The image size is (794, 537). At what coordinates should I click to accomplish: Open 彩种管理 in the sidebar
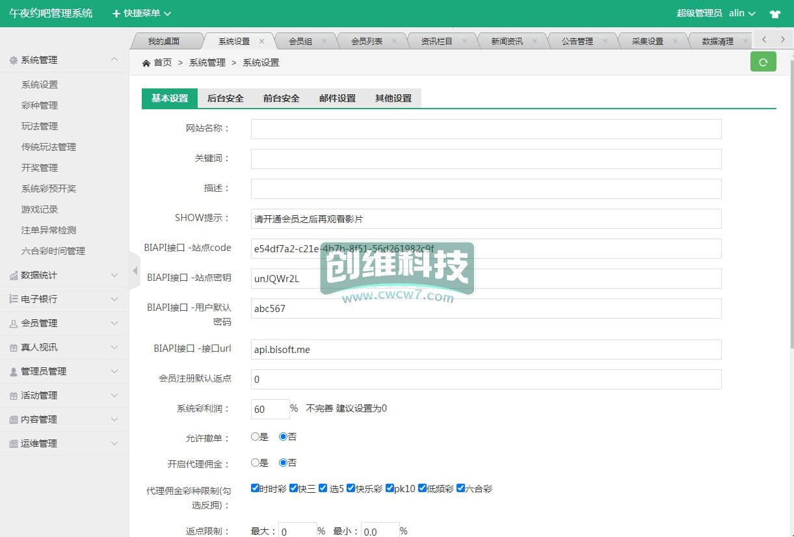coord(40,105)
